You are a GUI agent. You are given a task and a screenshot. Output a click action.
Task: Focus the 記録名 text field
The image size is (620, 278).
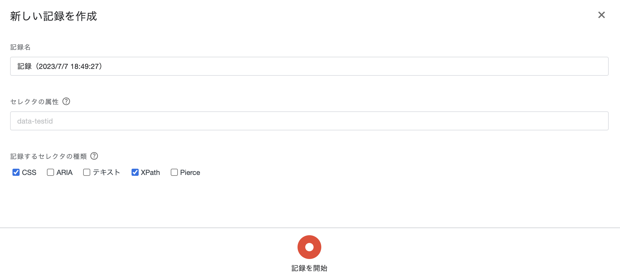click(x=309, y=66)
